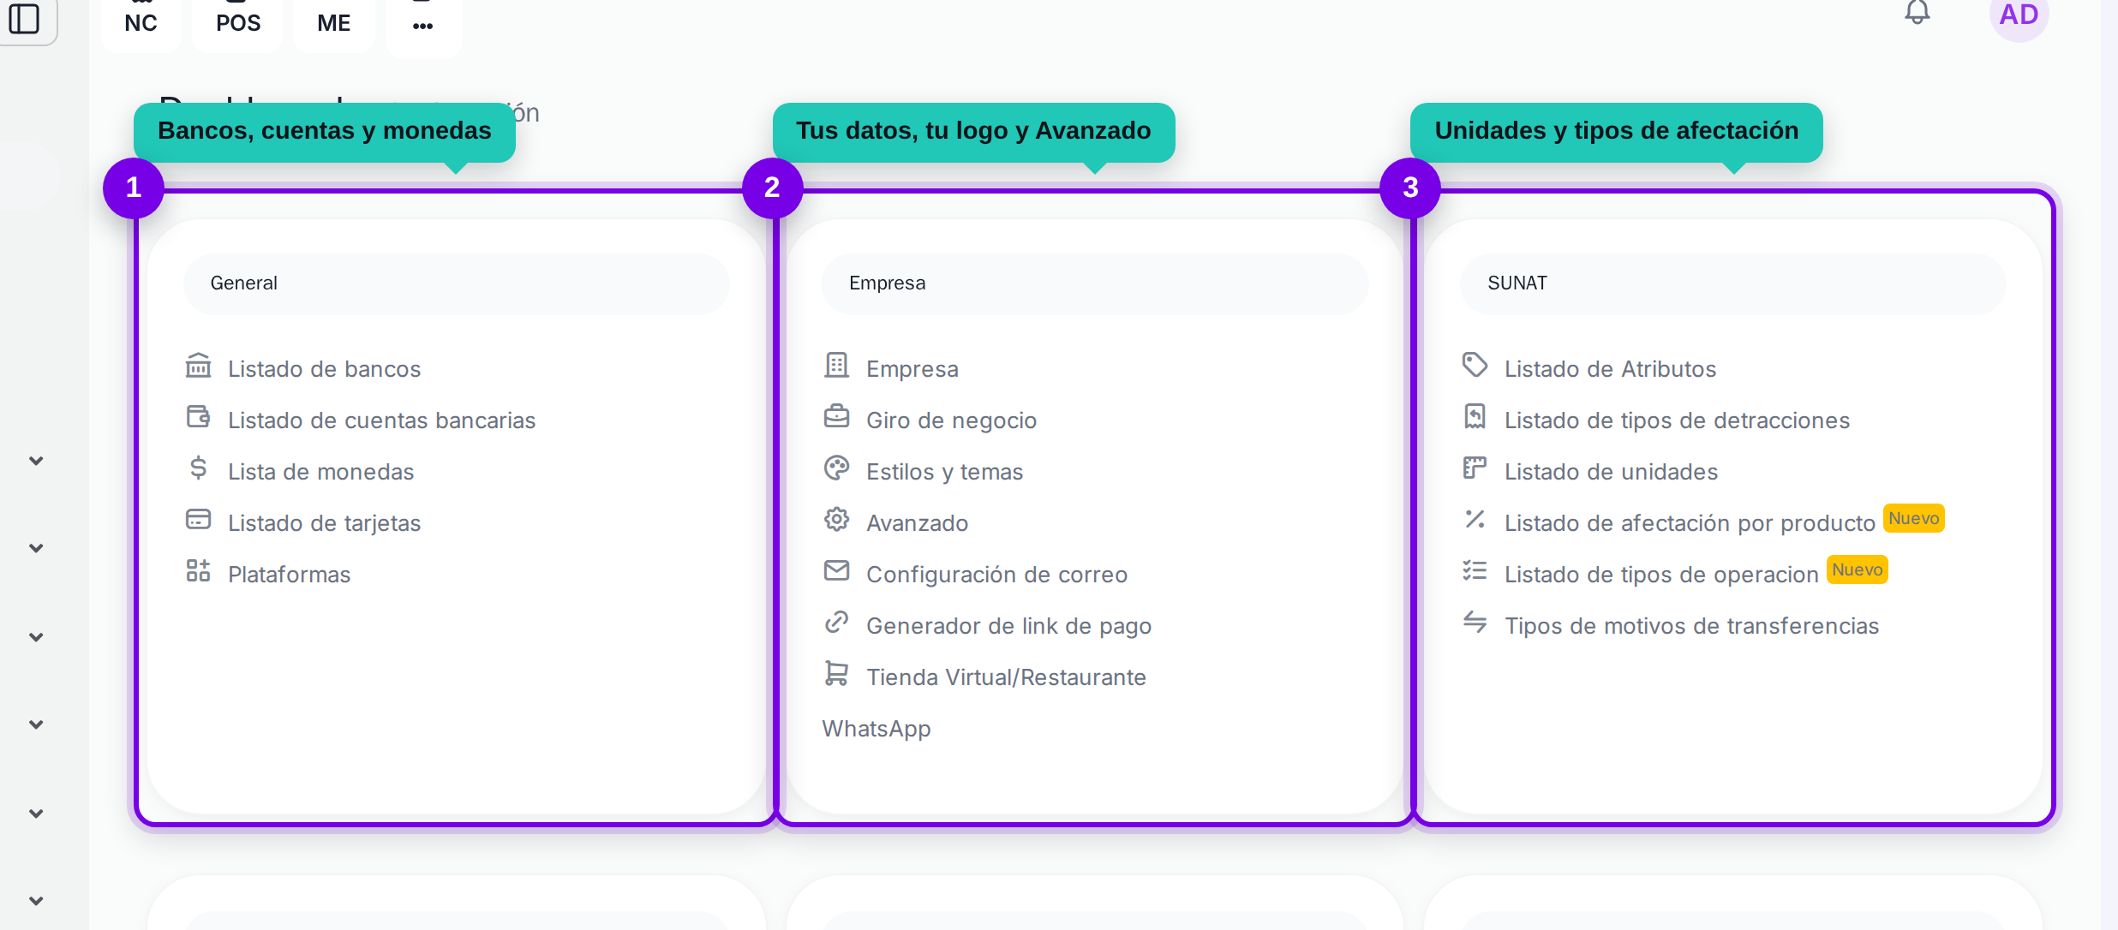2118x930 pixels.
Task: Toggle the sidebar panel icon
Action: click(25, 17)
